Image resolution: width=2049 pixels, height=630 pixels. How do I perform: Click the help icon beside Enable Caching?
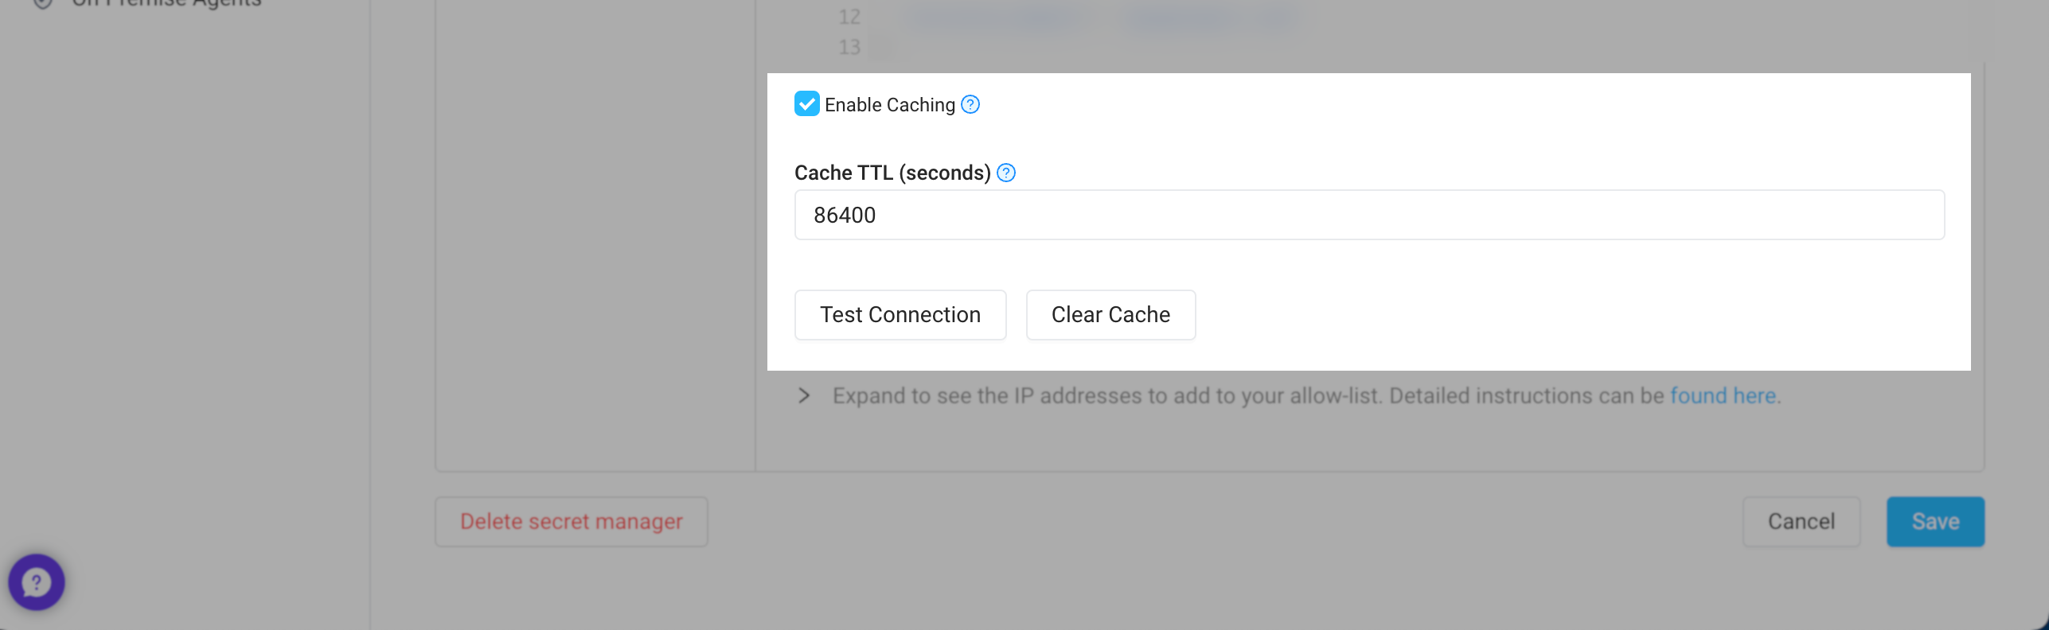[x=970, y=104]
